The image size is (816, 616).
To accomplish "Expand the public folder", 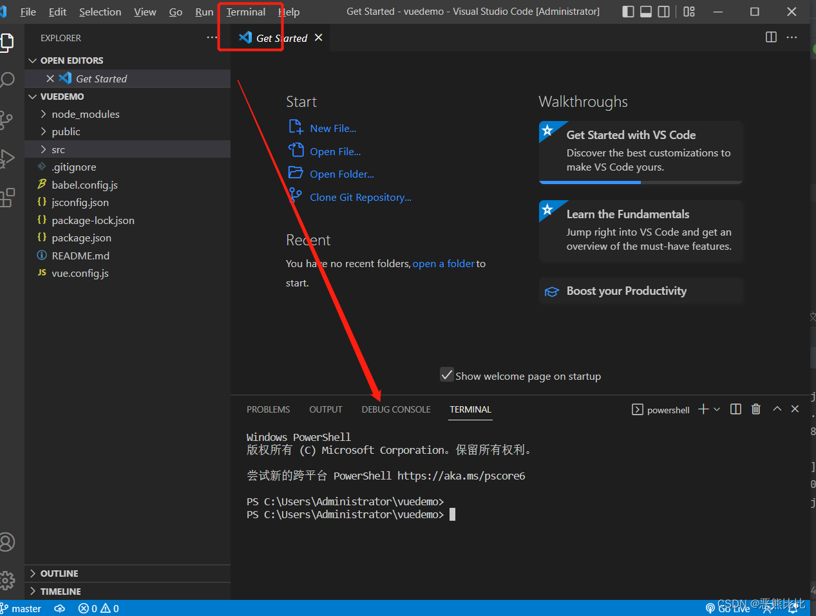I will click(x=128, y=131).
